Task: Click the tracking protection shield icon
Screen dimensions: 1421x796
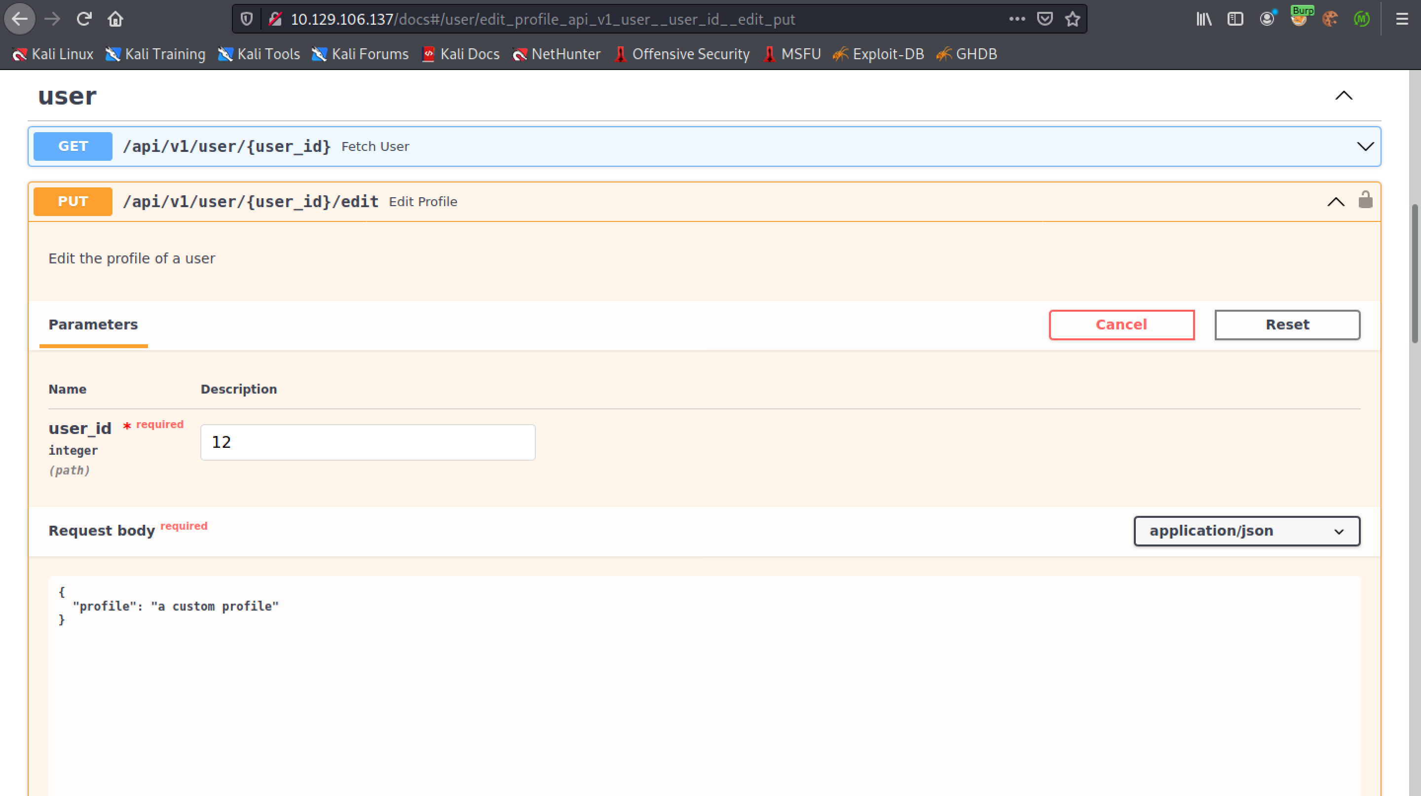Action: 247,19
